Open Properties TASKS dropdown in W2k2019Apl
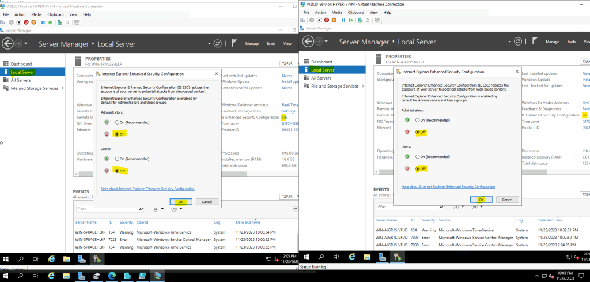 (x=288, y=64)
